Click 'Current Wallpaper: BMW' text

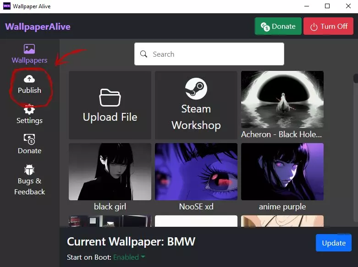pos(131,241)
